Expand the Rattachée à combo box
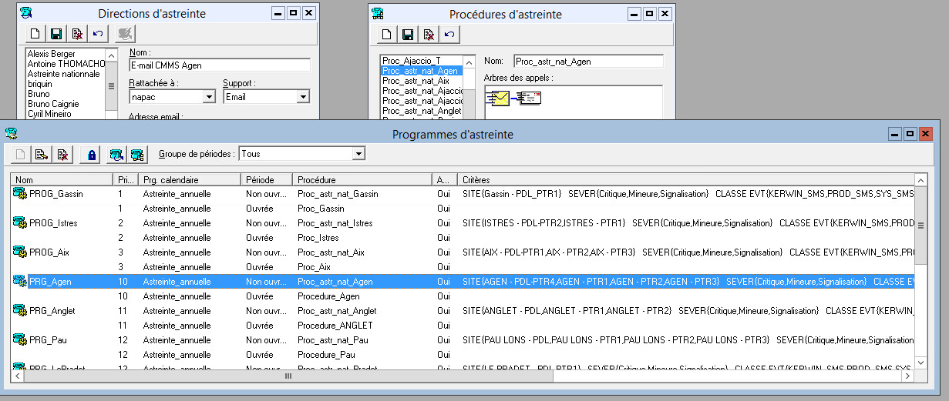 [x=208, y=97]
